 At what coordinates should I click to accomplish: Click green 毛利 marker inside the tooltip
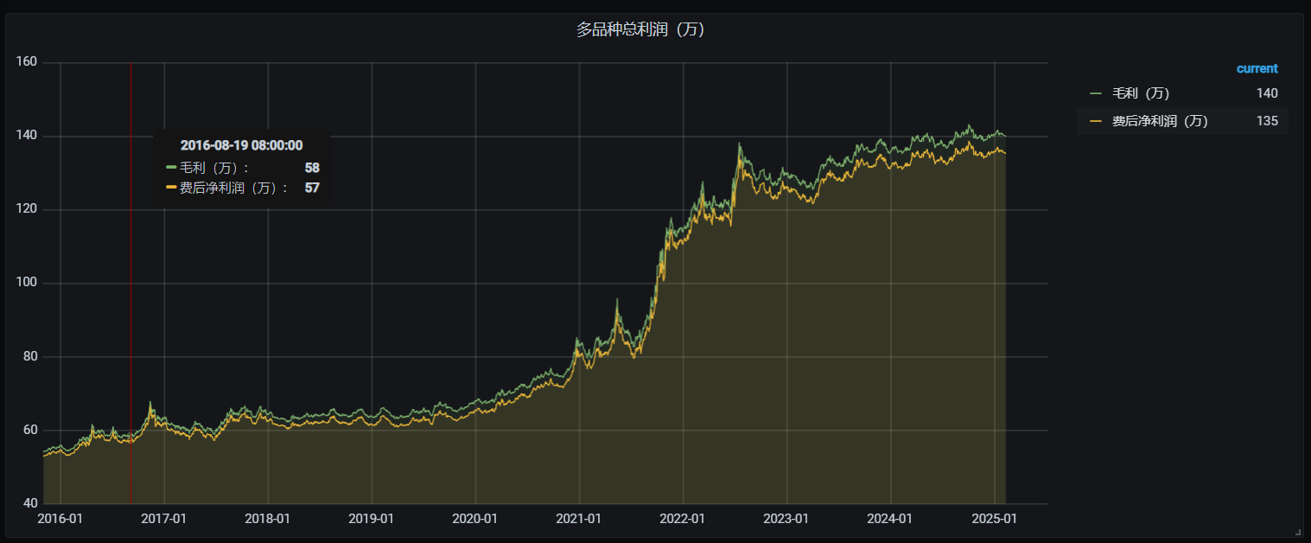click(171, 168)
